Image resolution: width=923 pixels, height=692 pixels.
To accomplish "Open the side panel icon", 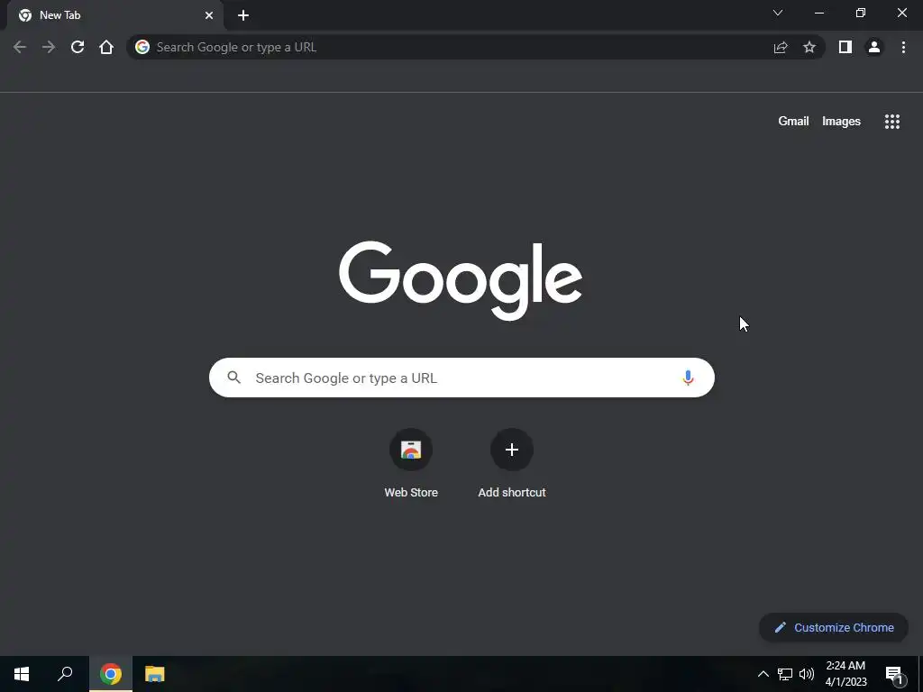I will point(845,47).
